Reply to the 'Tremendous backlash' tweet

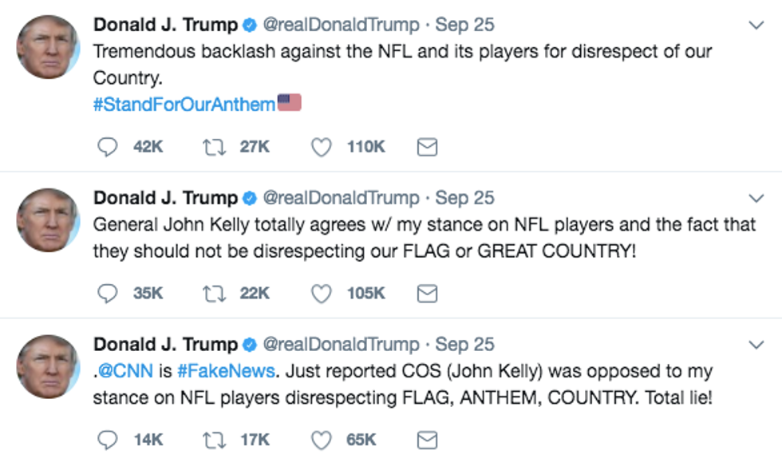click(107, 147)
